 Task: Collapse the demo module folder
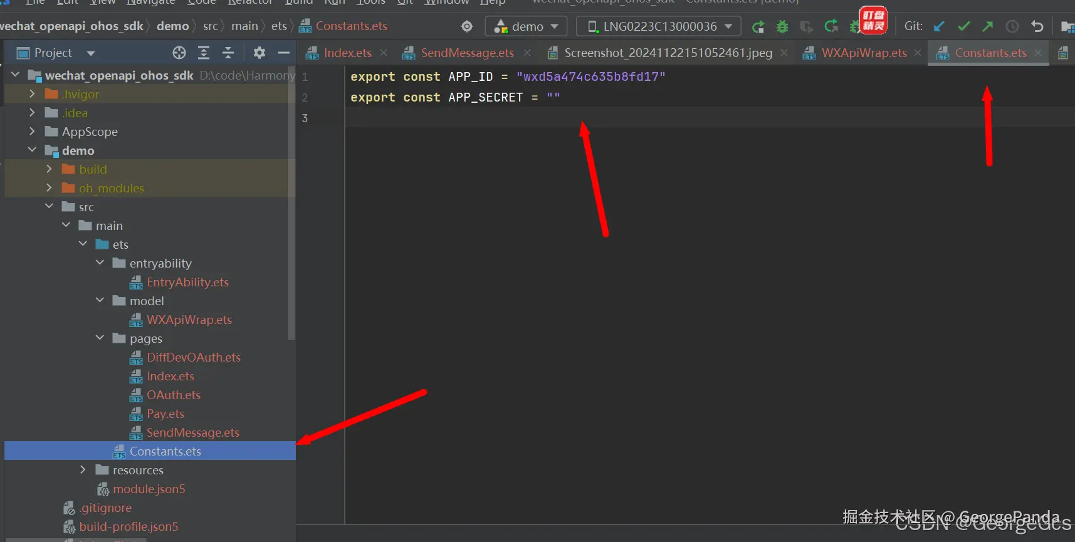pos(32,150)
